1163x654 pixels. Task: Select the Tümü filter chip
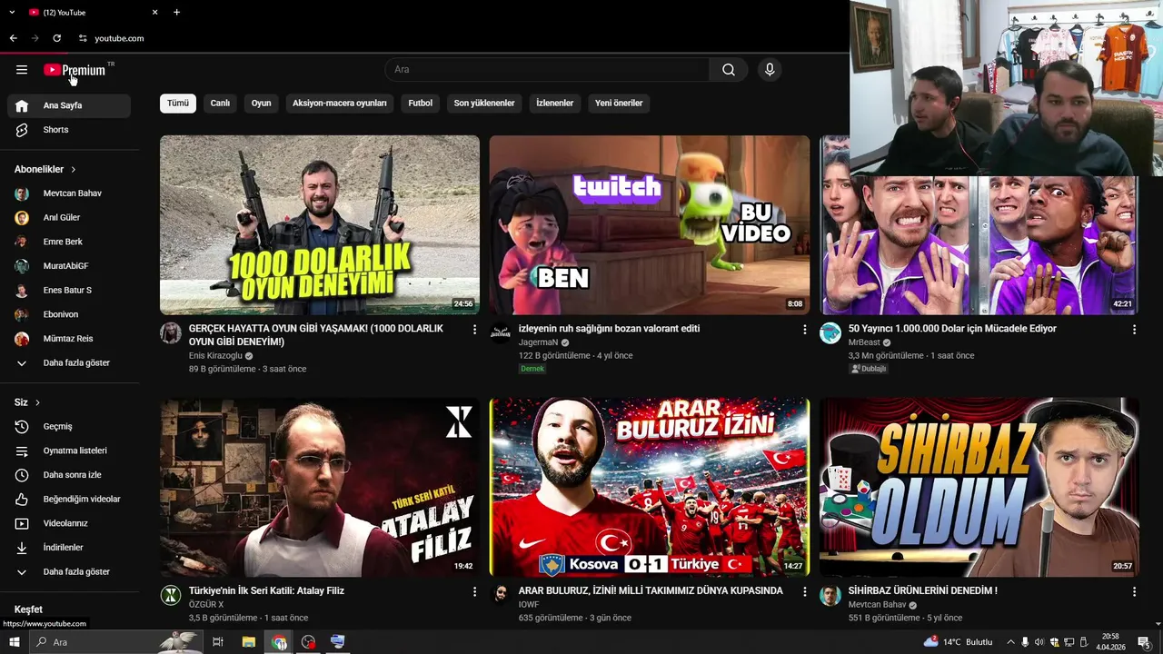click(178, 104)
